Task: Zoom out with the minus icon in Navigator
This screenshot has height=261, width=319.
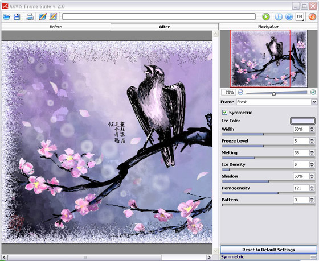Action: [240, 92]
